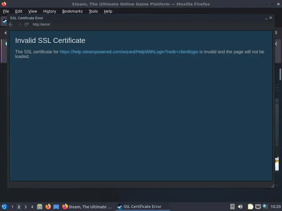
Task: Reload the SSL error page
Action: 27,24
